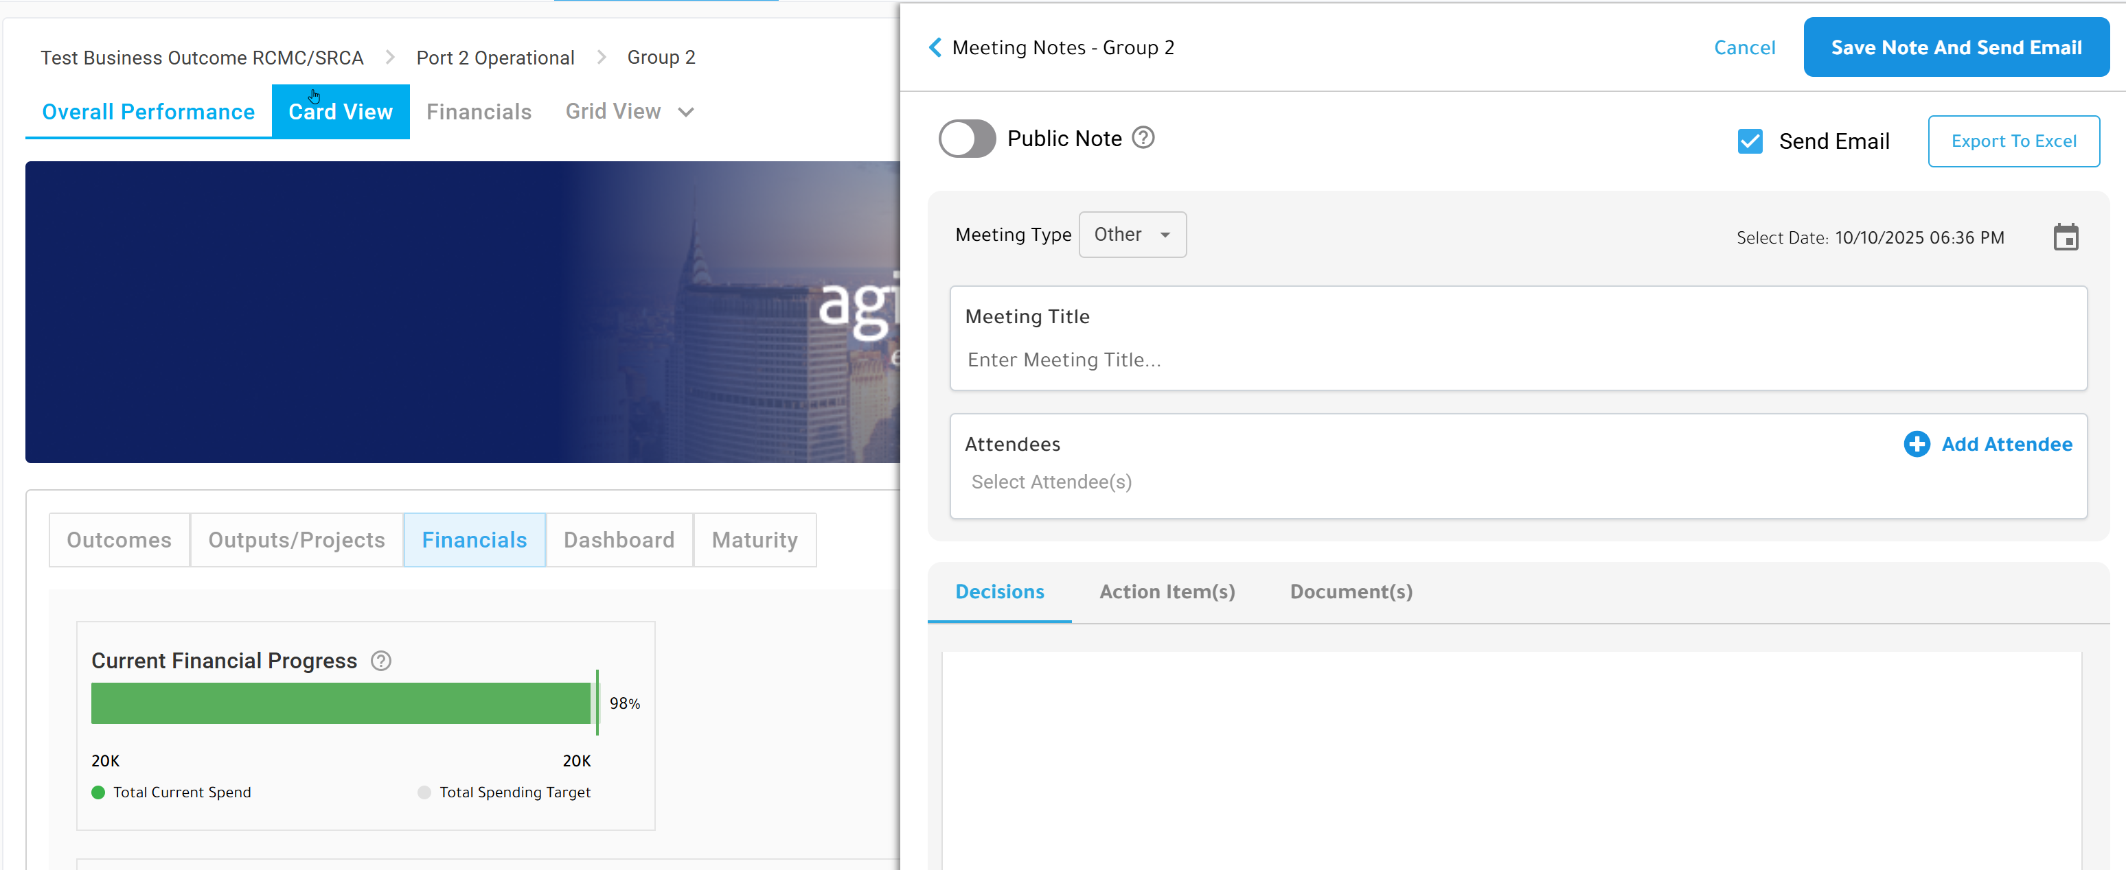
Task: Click the Total Current Spend green dot
Action: tap(98, 792)
